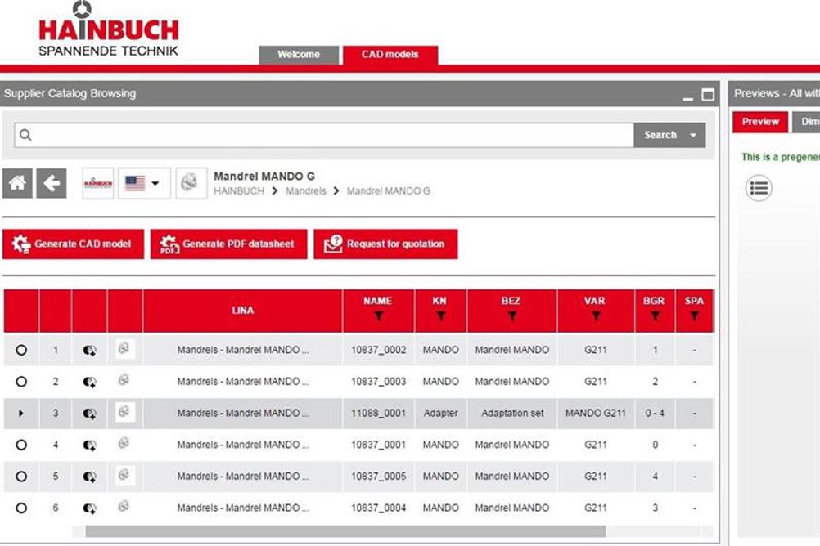Click the HAINBUCH logo at top
Image resolution: width=820 pixels, height=546 pixels.
coord(108,29)
